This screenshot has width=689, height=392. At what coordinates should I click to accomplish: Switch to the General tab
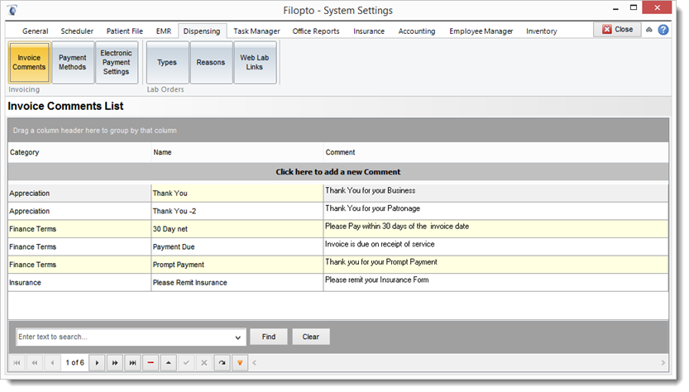pos(35,31)
